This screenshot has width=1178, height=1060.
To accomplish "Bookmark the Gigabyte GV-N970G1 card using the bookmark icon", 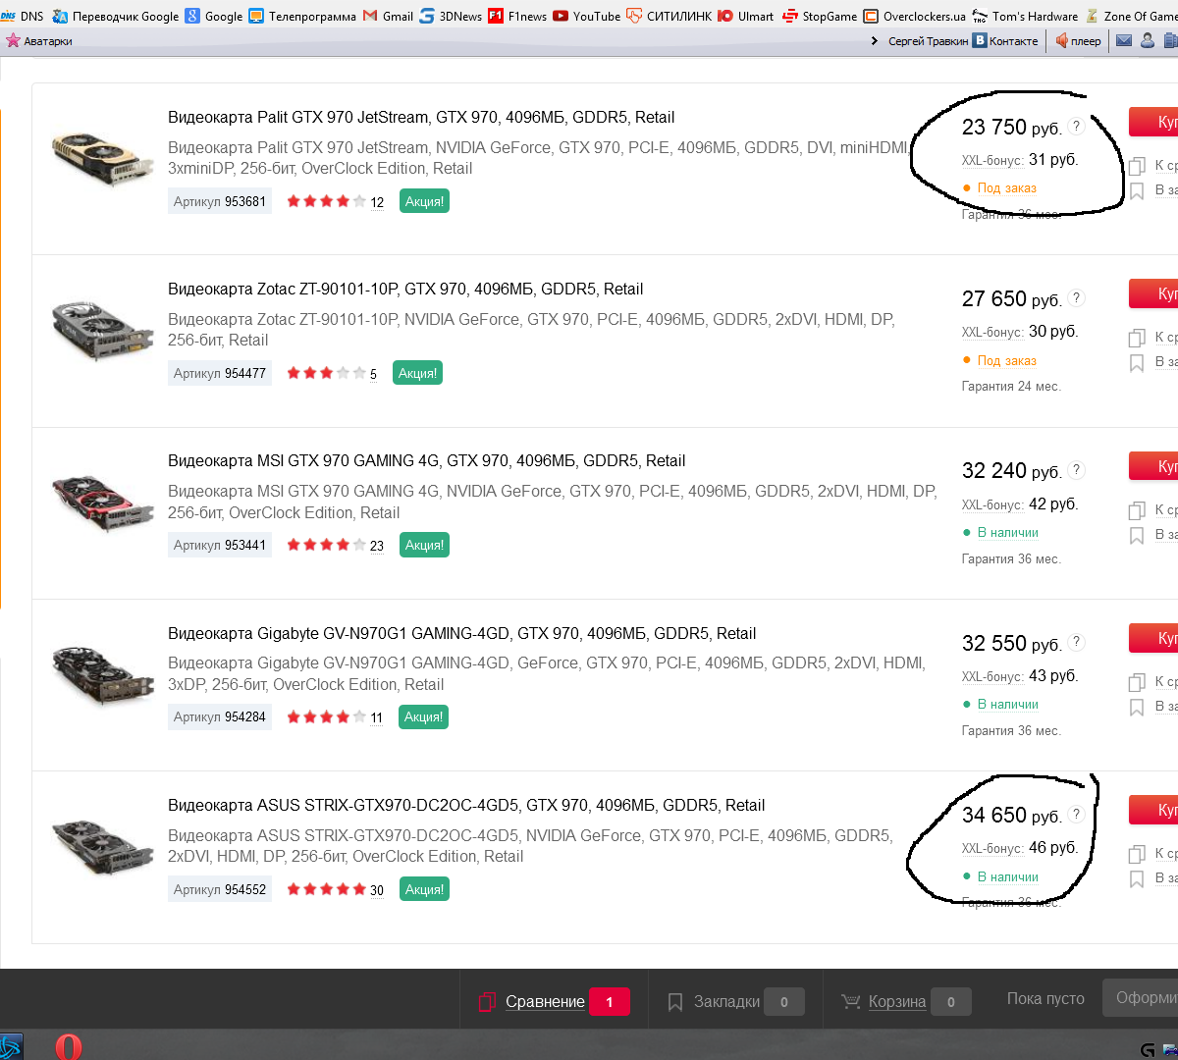I will [1137, 708].
